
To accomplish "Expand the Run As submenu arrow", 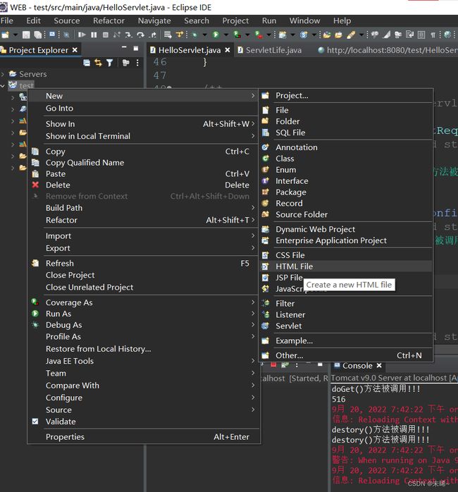I will coord(253,313).
